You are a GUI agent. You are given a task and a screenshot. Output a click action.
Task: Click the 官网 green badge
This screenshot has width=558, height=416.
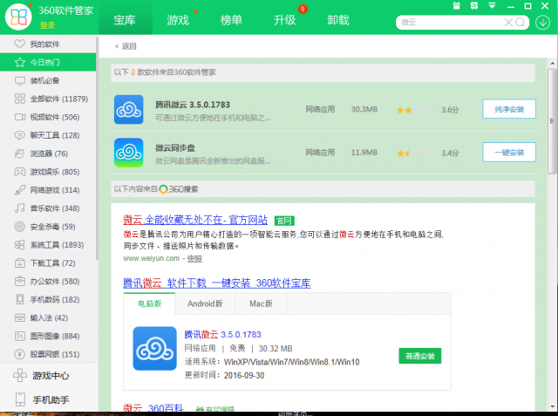284,221
